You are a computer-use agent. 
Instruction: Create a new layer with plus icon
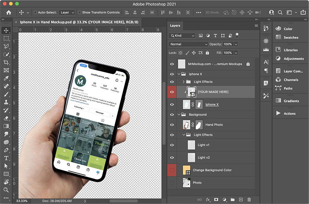click(x=241, y=200)
